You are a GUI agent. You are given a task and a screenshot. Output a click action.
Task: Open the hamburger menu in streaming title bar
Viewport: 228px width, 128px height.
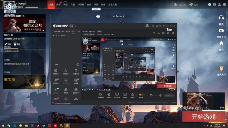point(164,26)
